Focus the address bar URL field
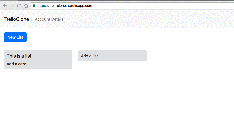The height and width of the screenshot is (140, 234). click(x=132, y=6)
